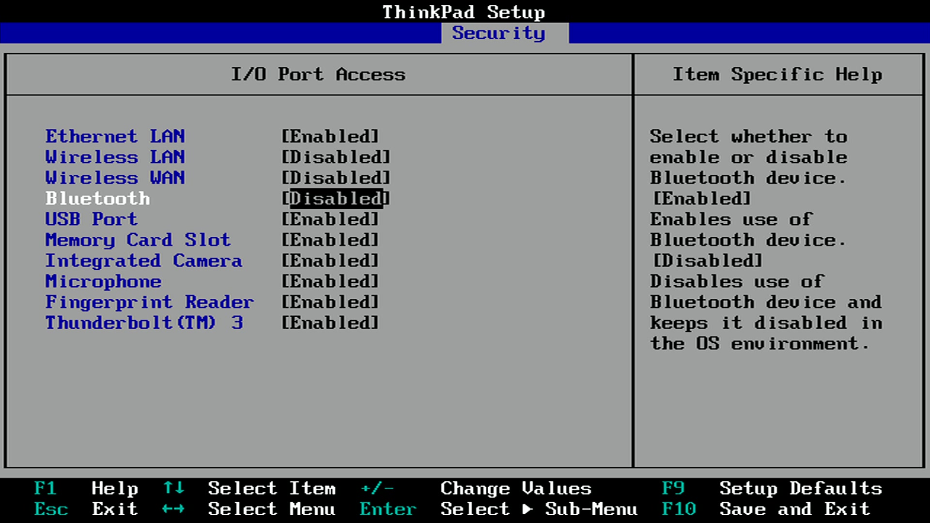Click the [Enabled] option in help text
The height and width of the screenshot is (523, 930).
point(702,199)
